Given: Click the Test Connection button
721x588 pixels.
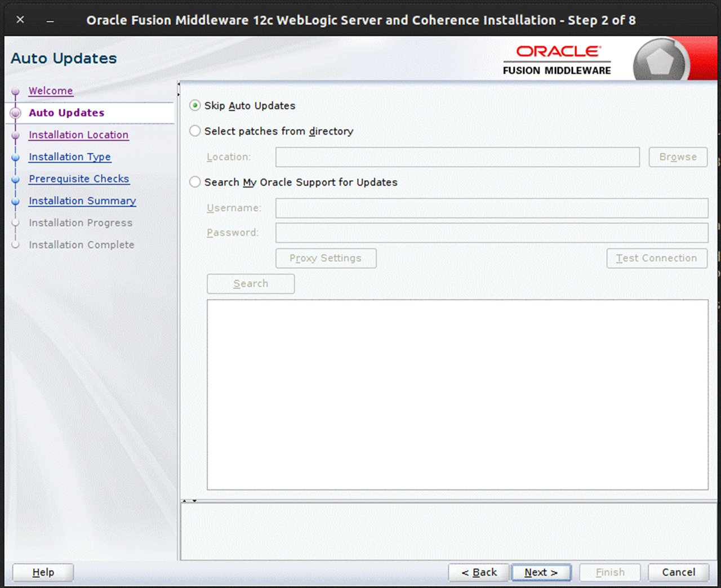Looking at the screenshot, I should point(657,258).
